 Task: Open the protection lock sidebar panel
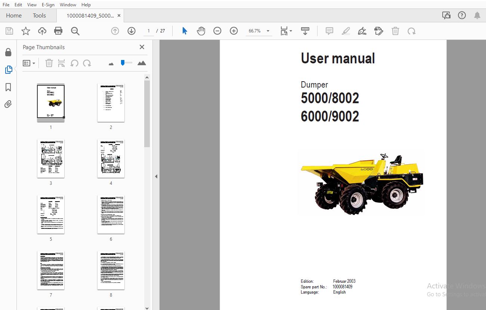[8, 52]
